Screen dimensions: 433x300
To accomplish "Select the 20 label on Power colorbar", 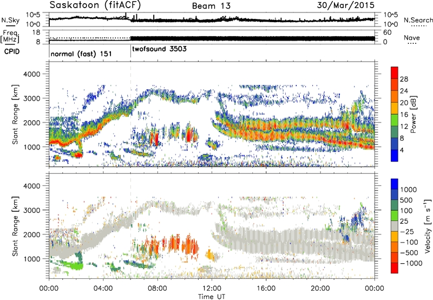I will 404,103.
